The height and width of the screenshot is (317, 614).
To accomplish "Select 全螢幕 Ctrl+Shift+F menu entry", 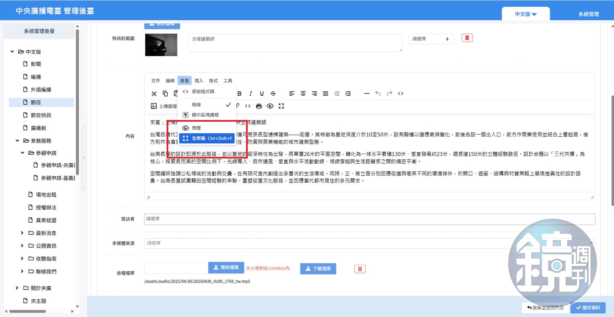I will click(x=207, y=138).
